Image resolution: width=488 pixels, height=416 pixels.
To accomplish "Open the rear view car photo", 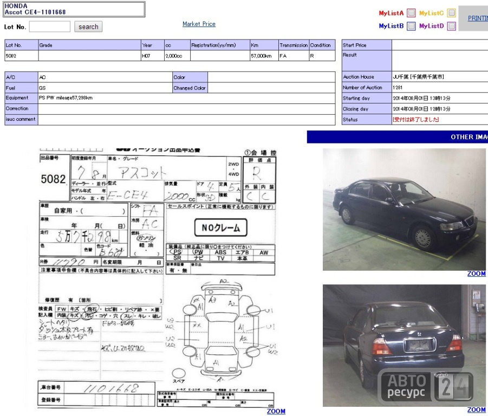I will tap(404, 346).
